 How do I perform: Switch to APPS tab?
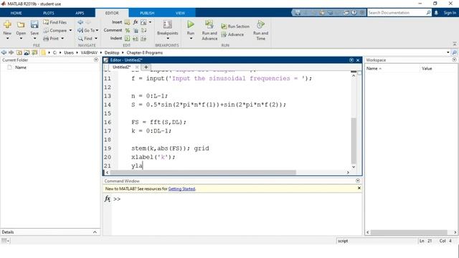point(80,13)
